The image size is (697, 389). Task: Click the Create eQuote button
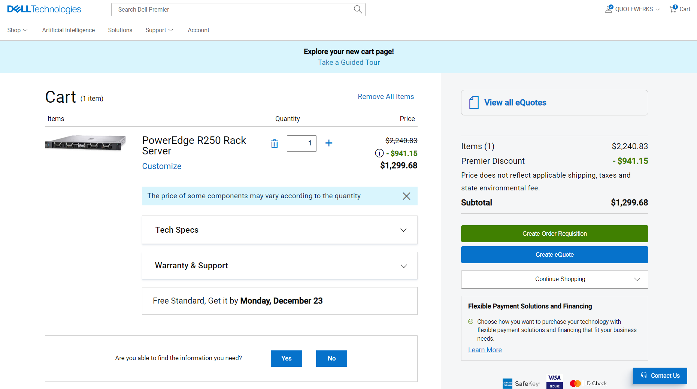tap(554, 254)
